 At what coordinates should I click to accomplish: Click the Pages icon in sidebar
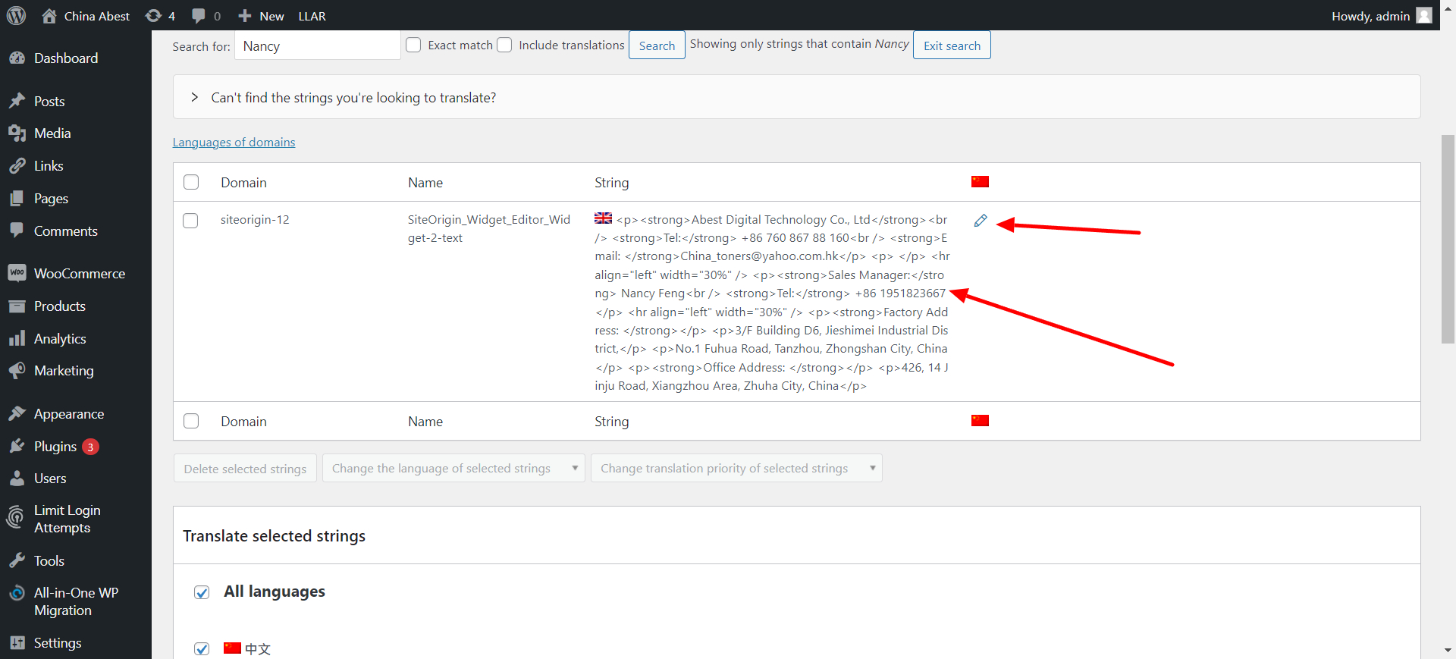tap(17, 199)
